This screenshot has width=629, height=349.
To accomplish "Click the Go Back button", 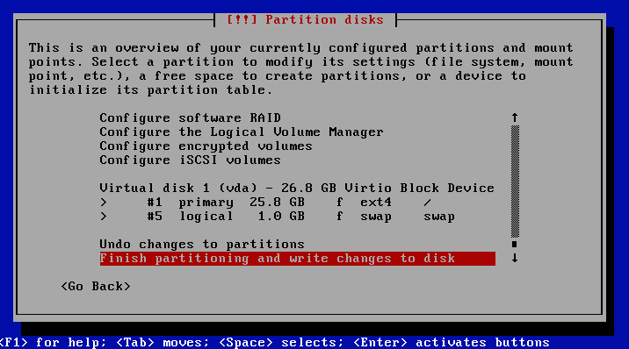I will pos(96,287).
